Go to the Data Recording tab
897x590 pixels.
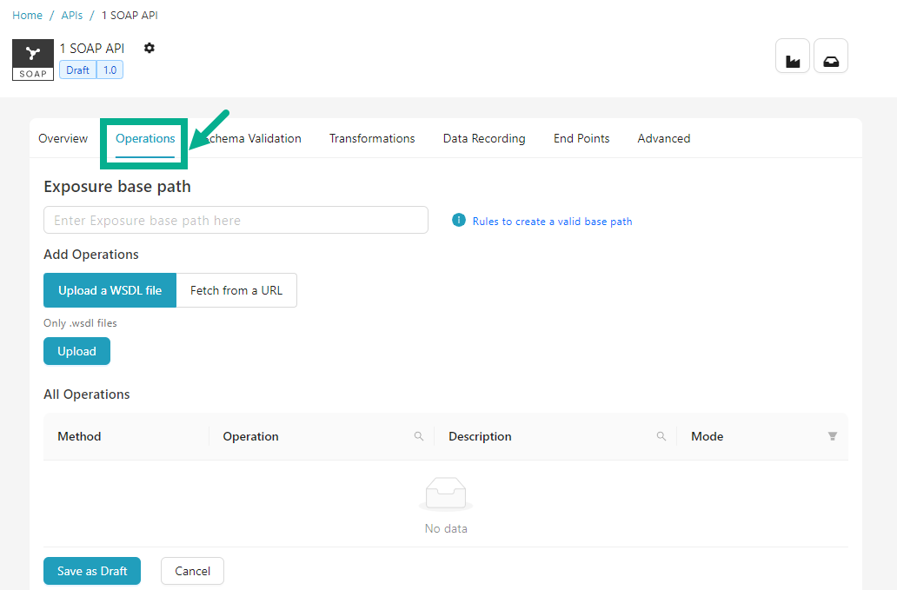pos(484,138)
